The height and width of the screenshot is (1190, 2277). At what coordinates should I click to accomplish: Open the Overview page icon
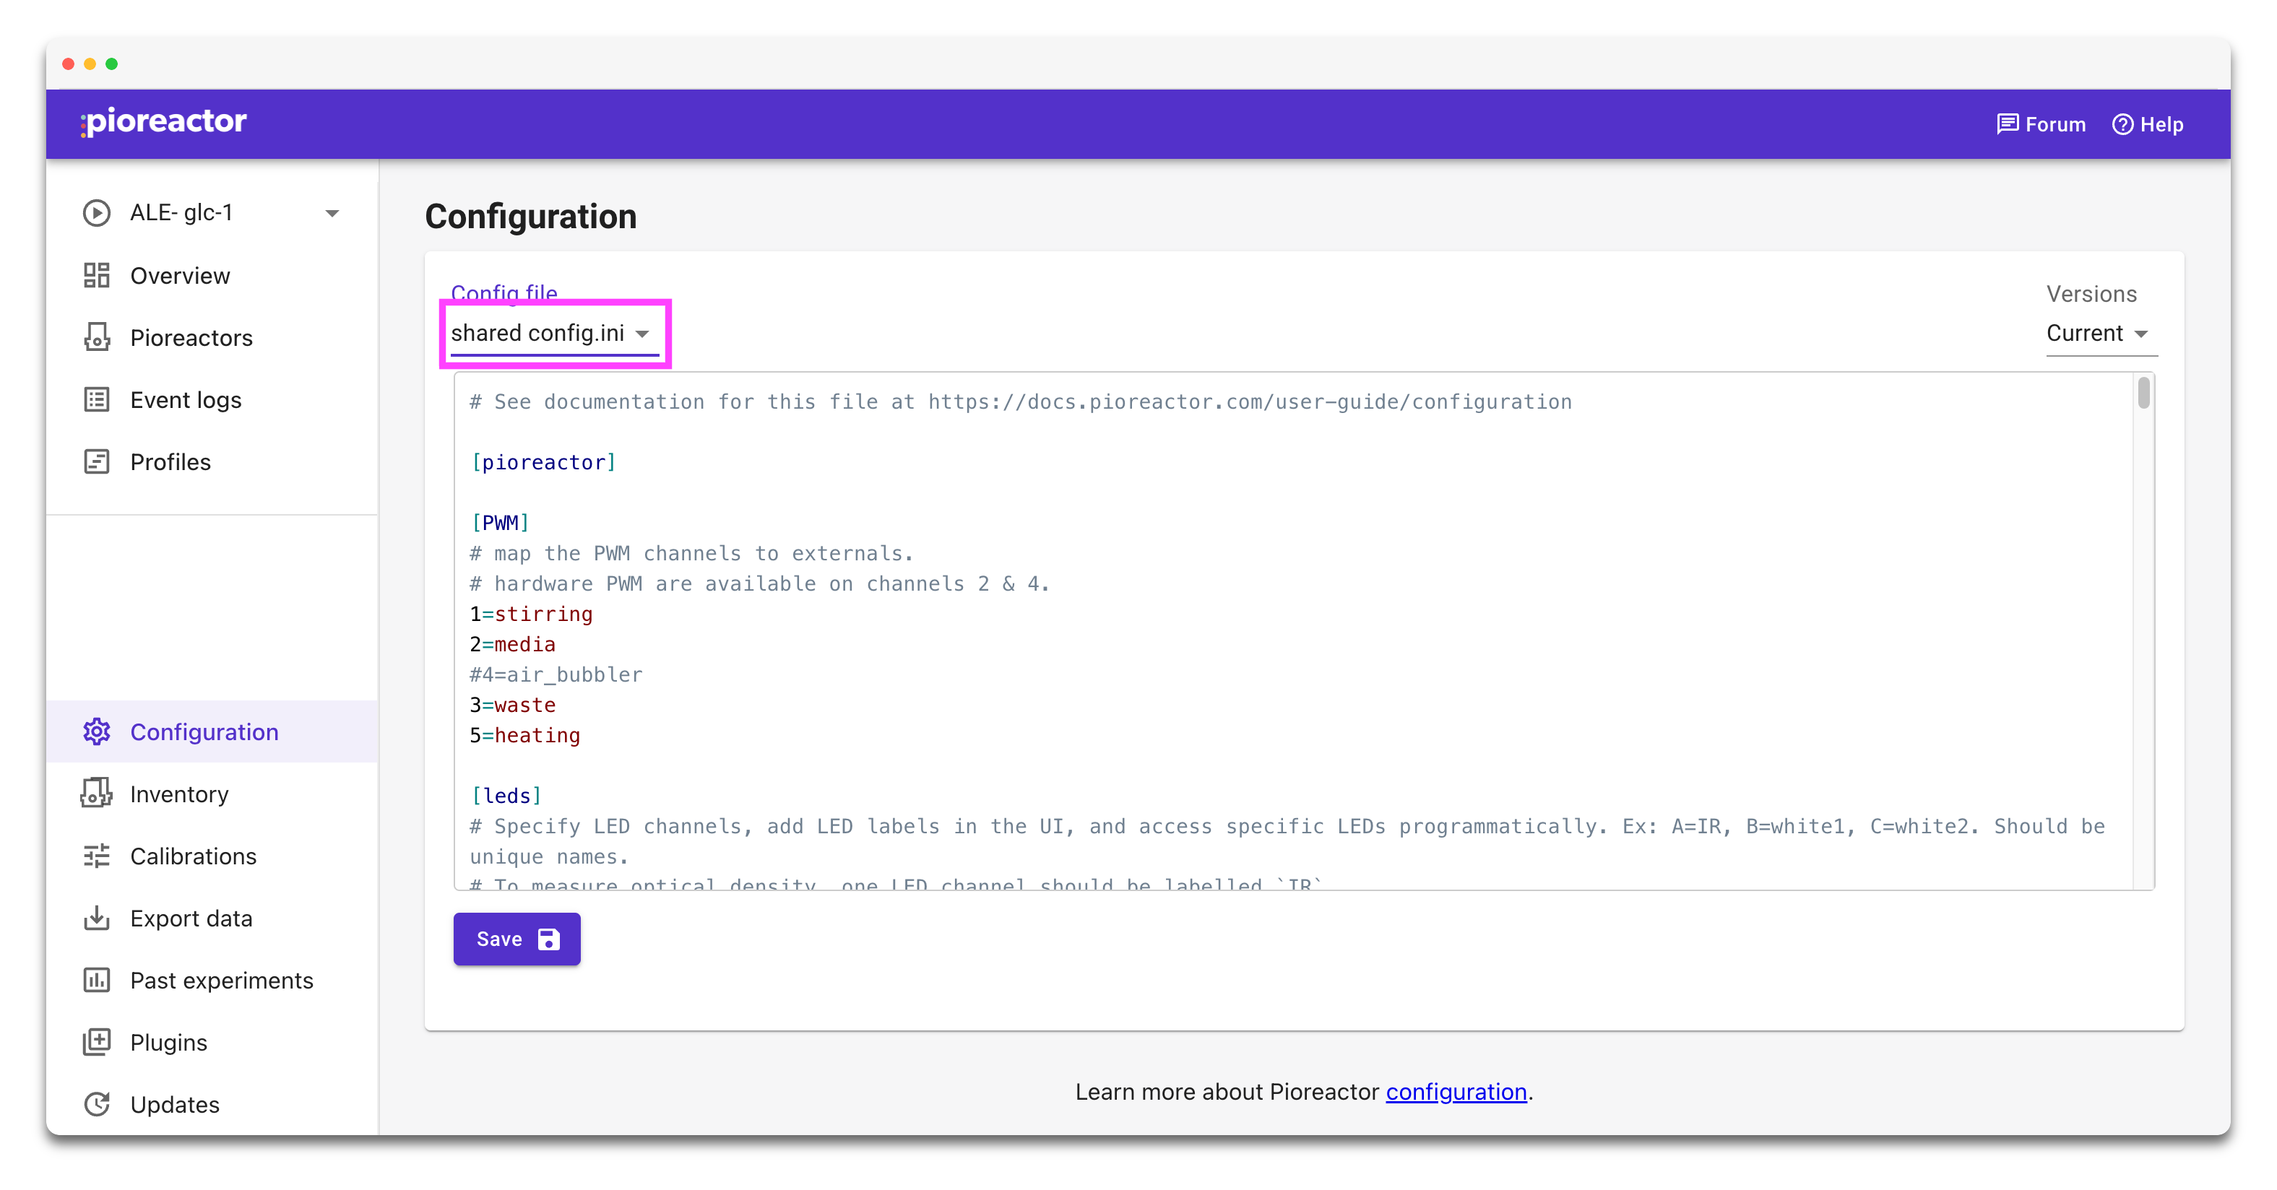pyautogui.click(x=98, y=274)
